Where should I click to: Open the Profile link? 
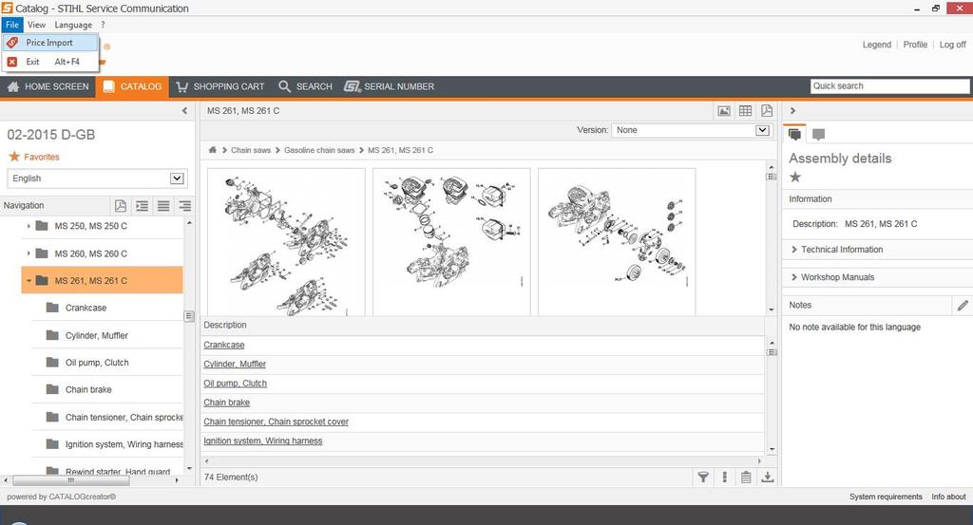tap(915, 45)
